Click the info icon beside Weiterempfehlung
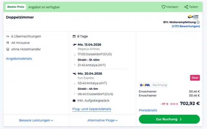 point(198,22)
